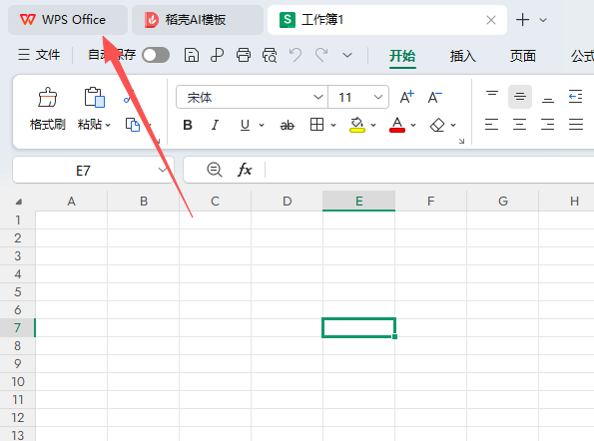Expand the Name Box E7 dropdown arrow
The height and width of the screenshot is (441, 594).
(x=163, y=170)
